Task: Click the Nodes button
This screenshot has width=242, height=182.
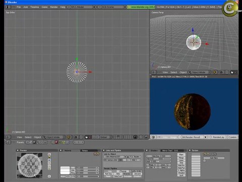Action: [137, 157]
